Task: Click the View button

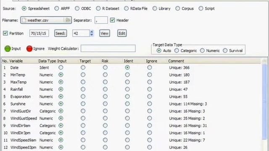Action: (105, 33)
